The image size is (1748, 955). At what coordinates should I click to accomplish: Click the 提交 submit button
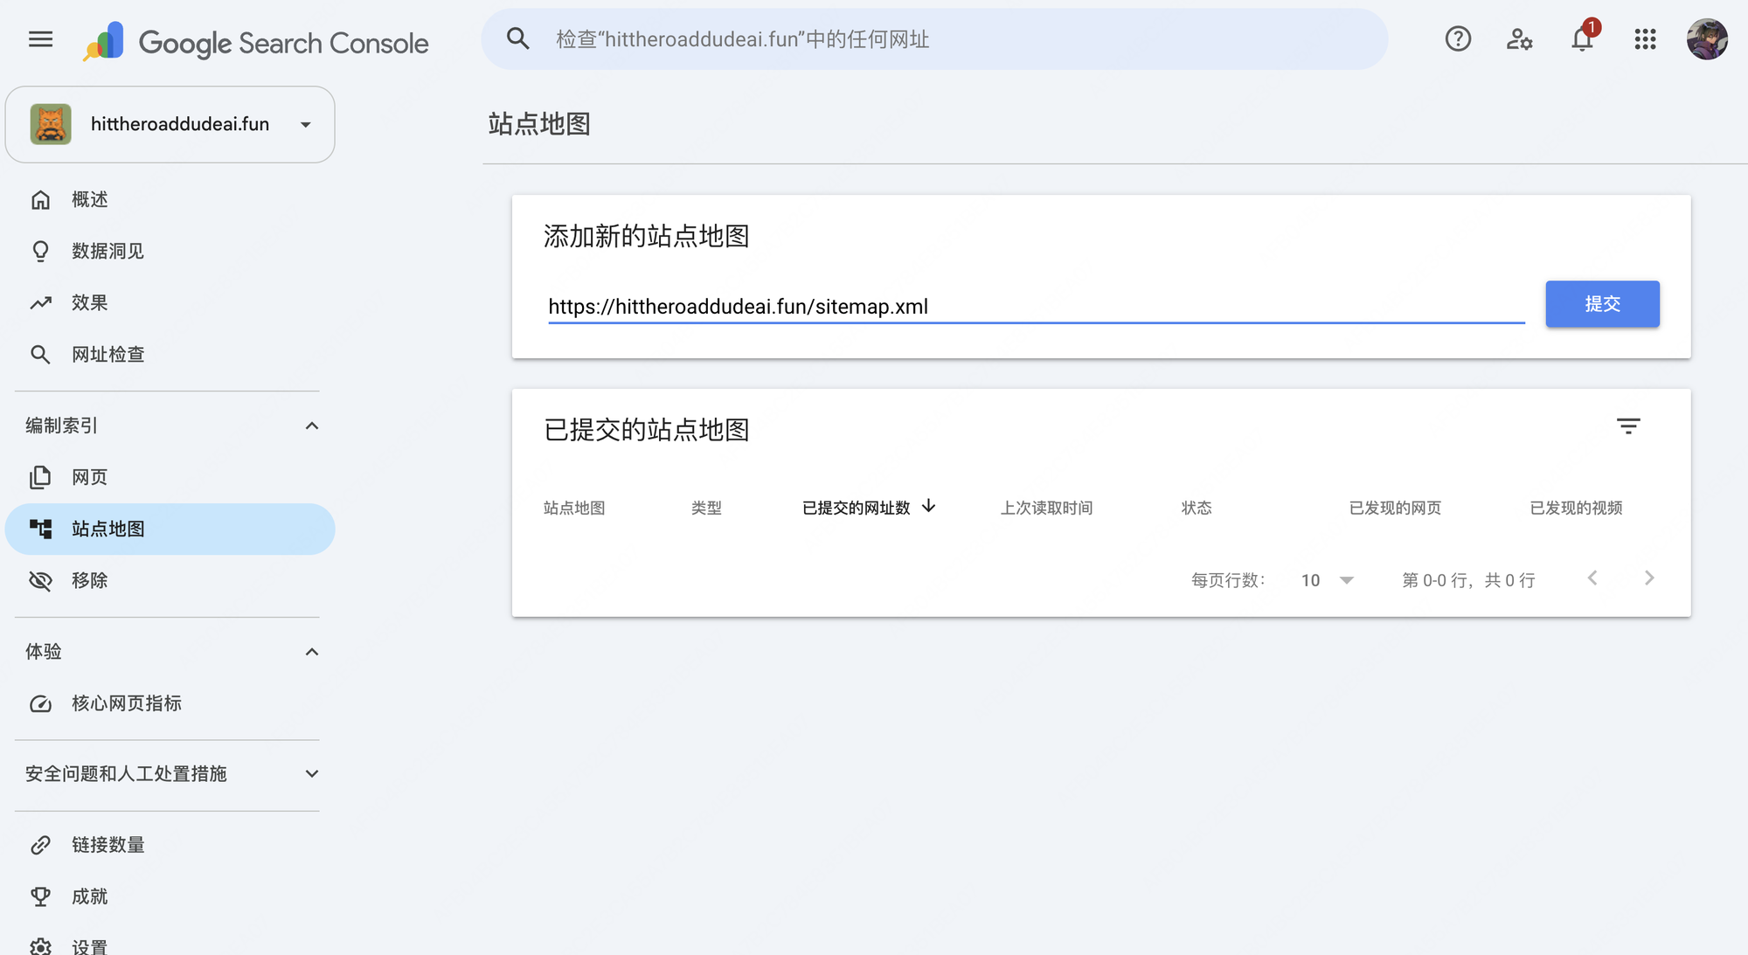(1602, 304)
